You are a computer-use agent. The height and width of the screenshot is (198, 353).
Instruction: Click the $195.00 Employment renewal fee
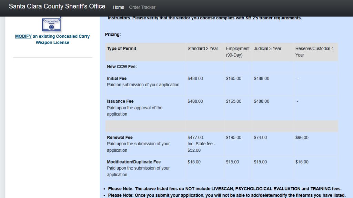coord(233,138)
